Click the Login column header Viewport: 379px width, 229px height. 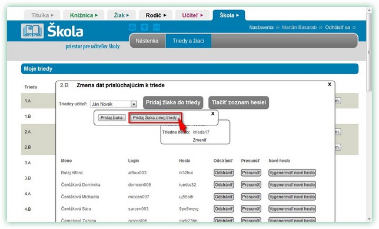pos(134,161)
